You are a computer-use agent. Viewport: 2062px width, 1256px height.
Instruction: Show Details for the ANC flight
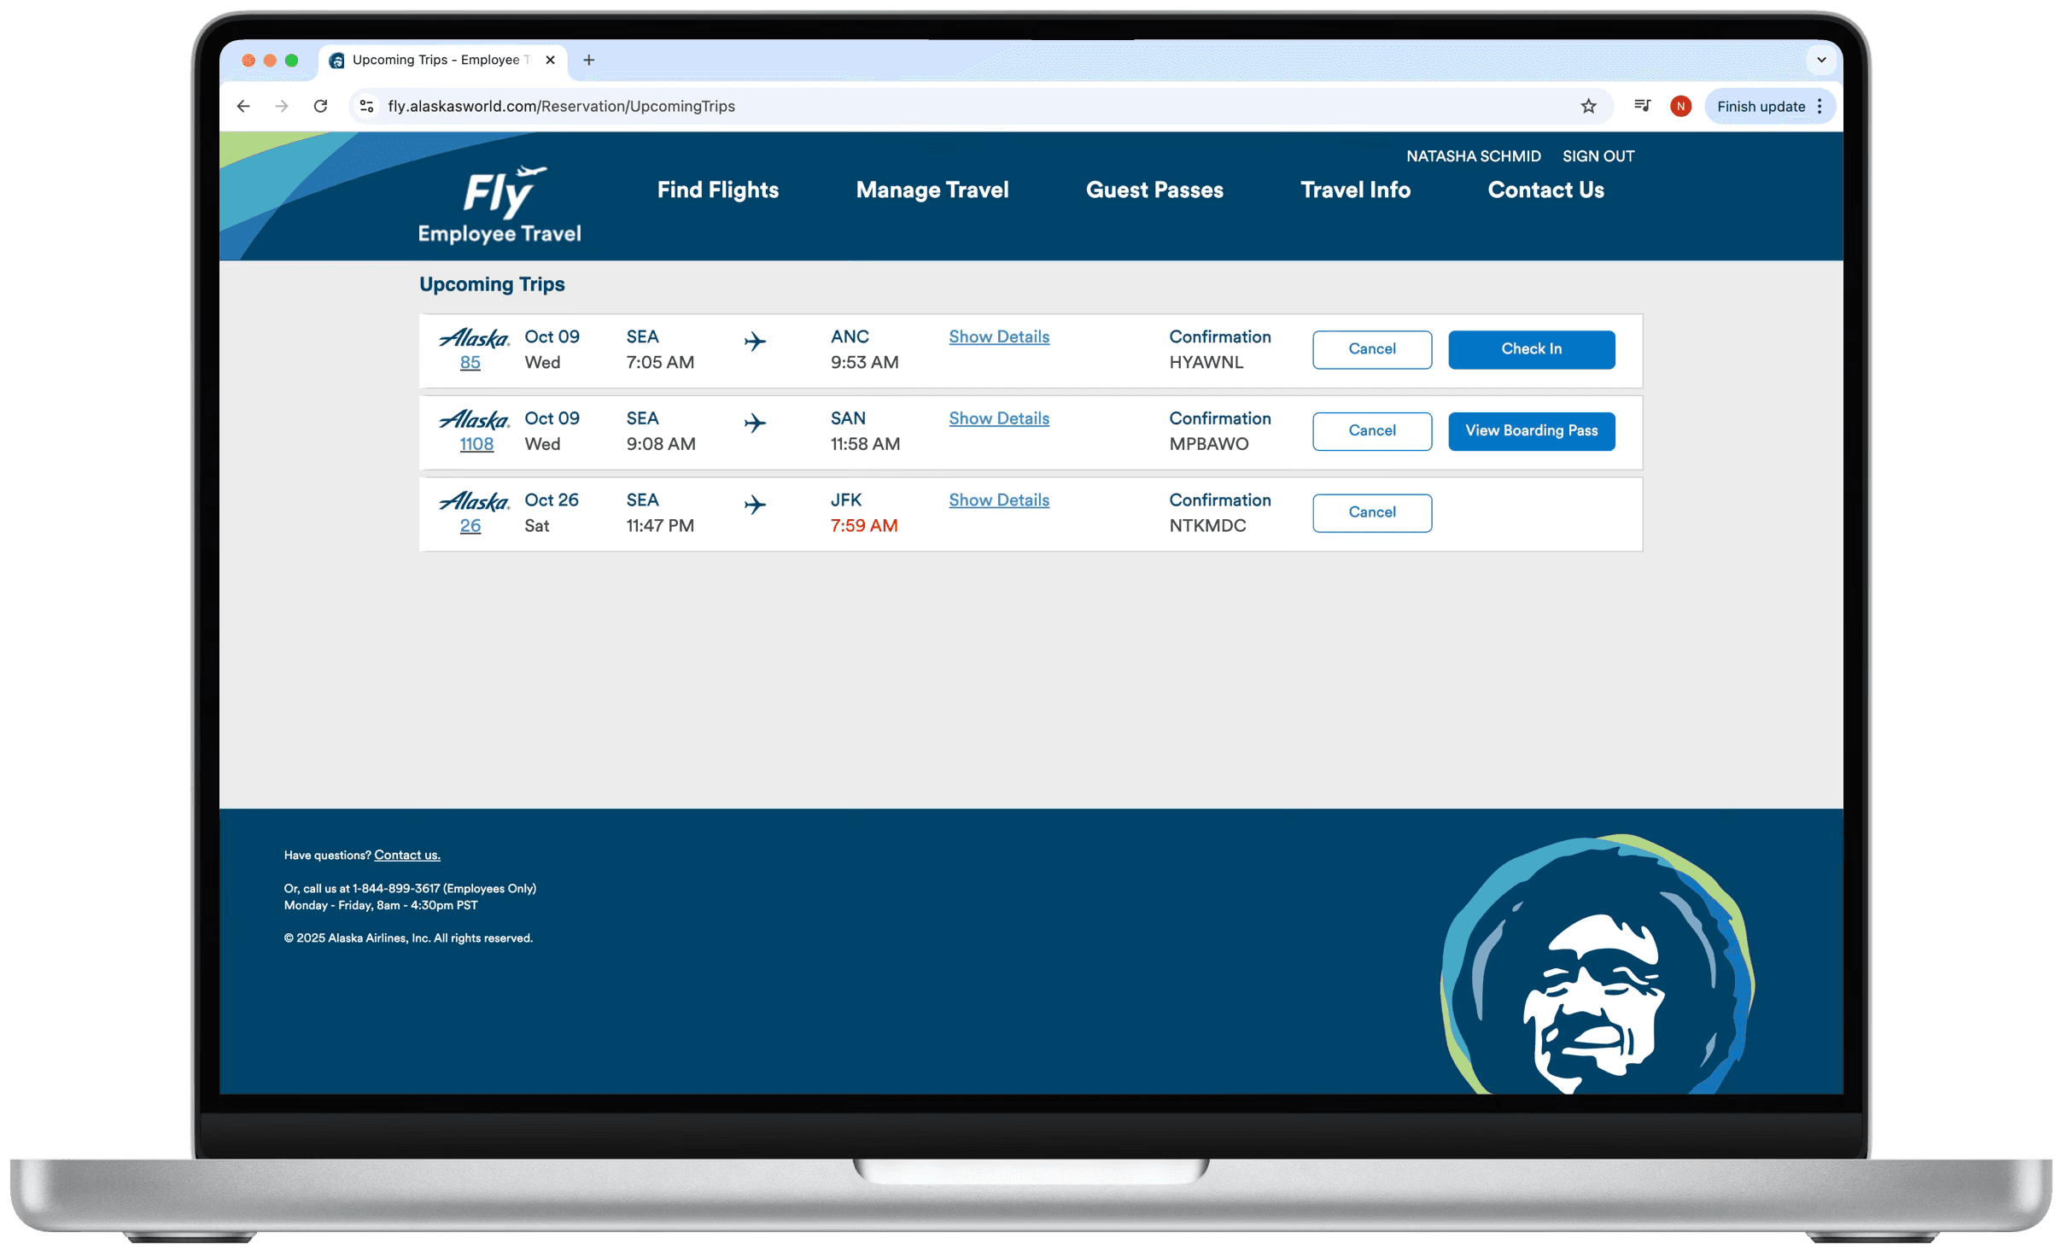click(998, 336)
